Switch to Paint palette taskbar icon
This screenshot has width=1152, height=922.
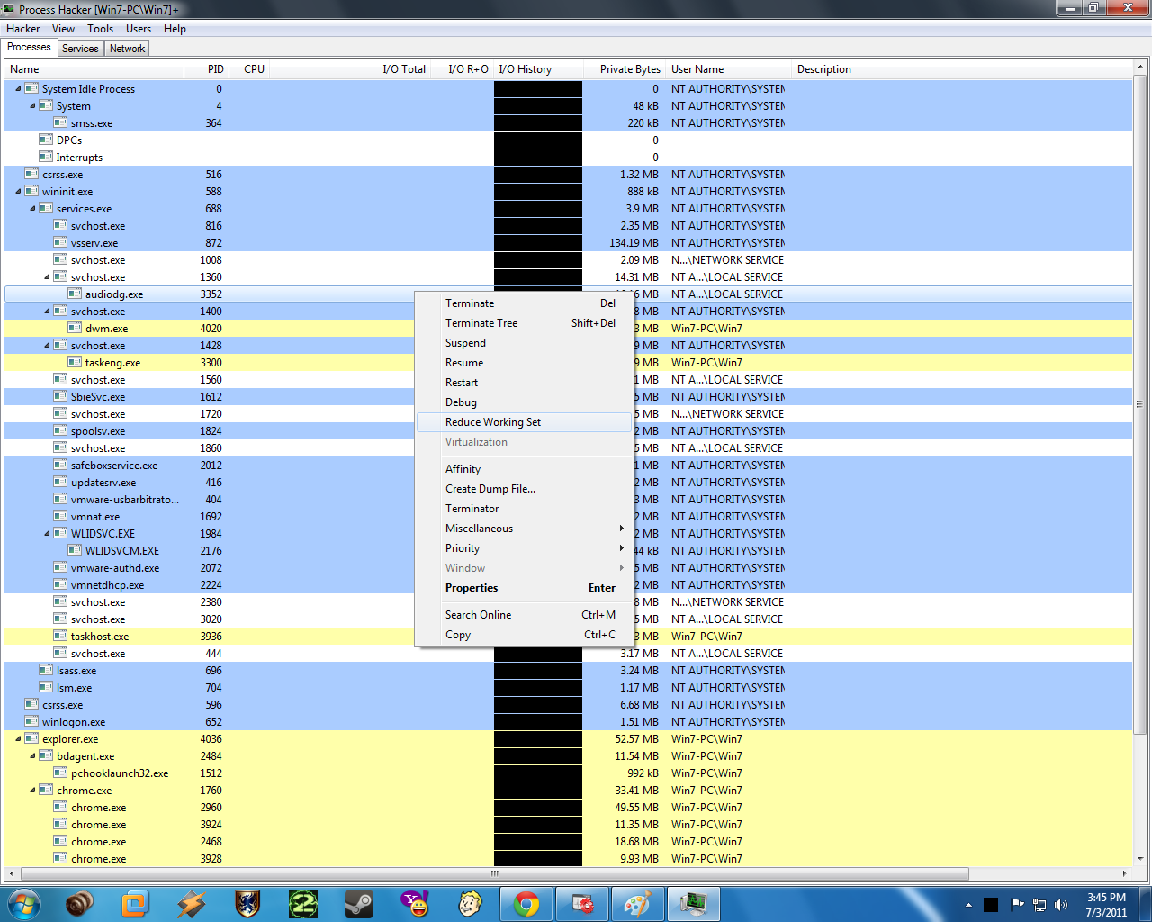pos(638,903)
